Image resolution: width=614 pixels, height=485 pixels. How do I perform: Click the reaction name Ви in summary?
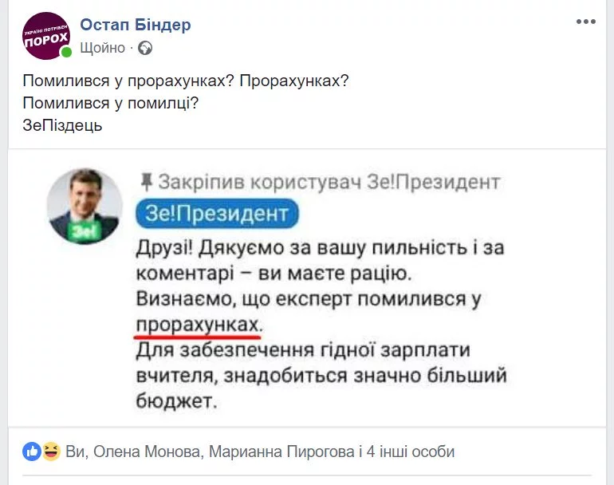coord(75,451)
